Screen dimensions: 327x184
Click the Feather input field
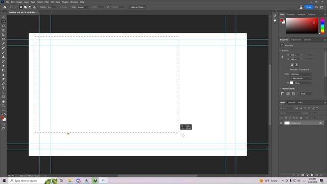pyautogui.click(x=52, y=7)
